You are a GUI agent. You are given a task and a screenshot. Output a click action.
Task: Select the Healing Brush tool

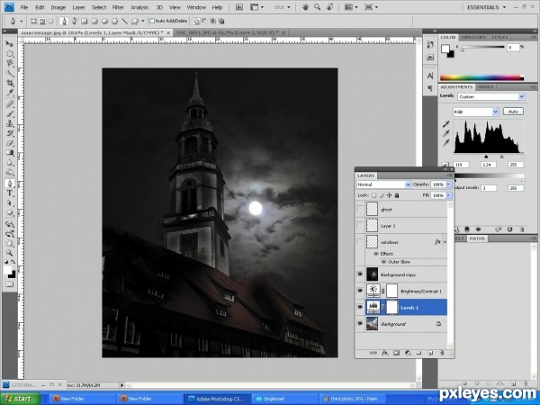(9, 104)
